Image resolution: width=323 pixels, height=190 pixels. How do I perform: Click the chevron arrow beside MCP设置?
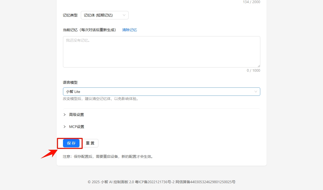pyautogui.click(x=65, y=127)
